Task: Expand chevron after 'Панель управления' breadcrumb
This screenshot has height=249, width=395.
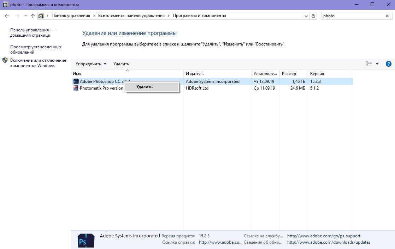Action: (x=94, y=16)
